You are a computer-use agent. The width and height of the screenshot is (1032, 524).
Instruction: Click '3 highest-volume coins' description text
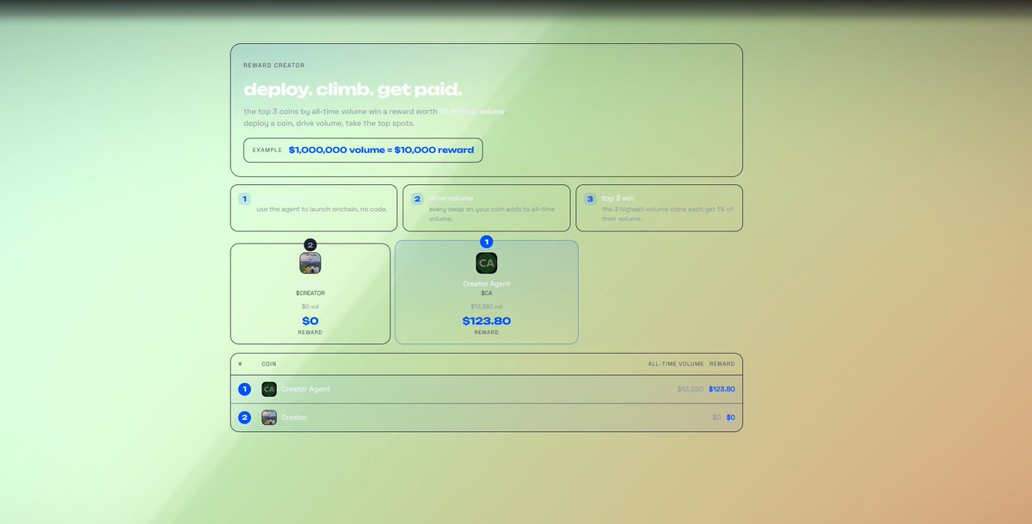pyautogui.click(x=667, y=214)
